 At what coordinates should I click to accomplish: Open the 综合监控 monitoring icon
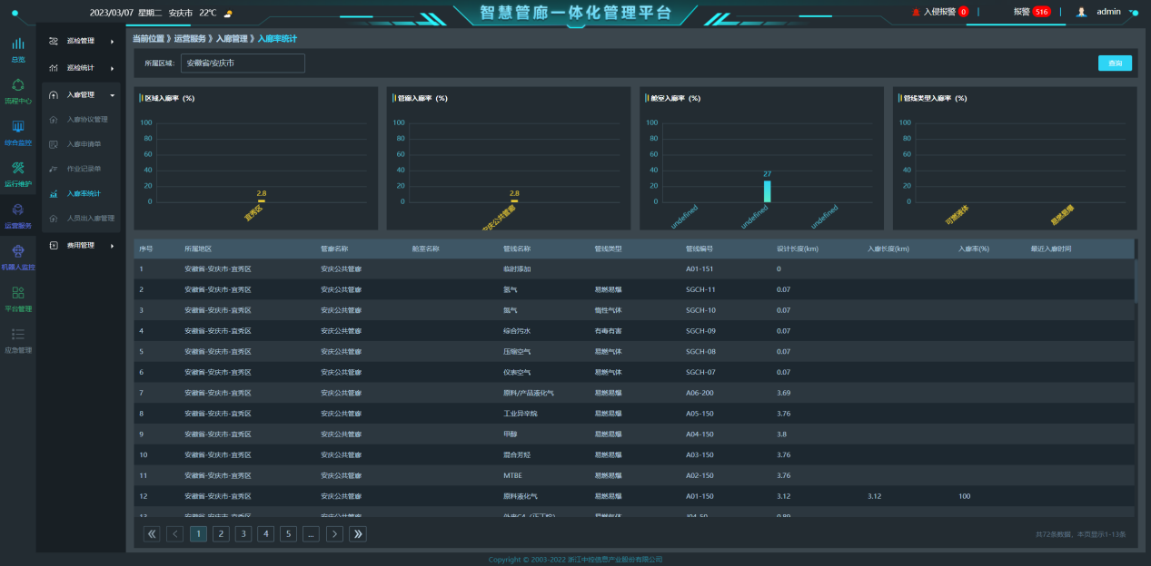pos(17,126)
